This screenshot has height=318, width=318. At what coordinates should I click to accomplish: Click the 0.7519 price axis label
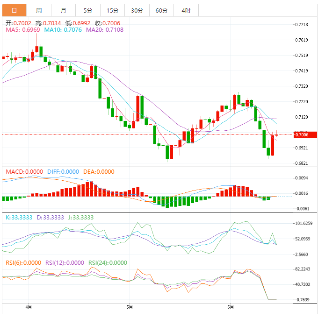tap(302, 56)
